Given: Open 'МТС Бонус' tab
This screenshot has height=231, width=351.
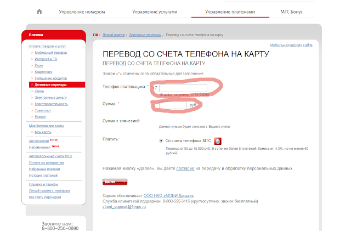Looking at the screenshot, I should coord(291,12).
